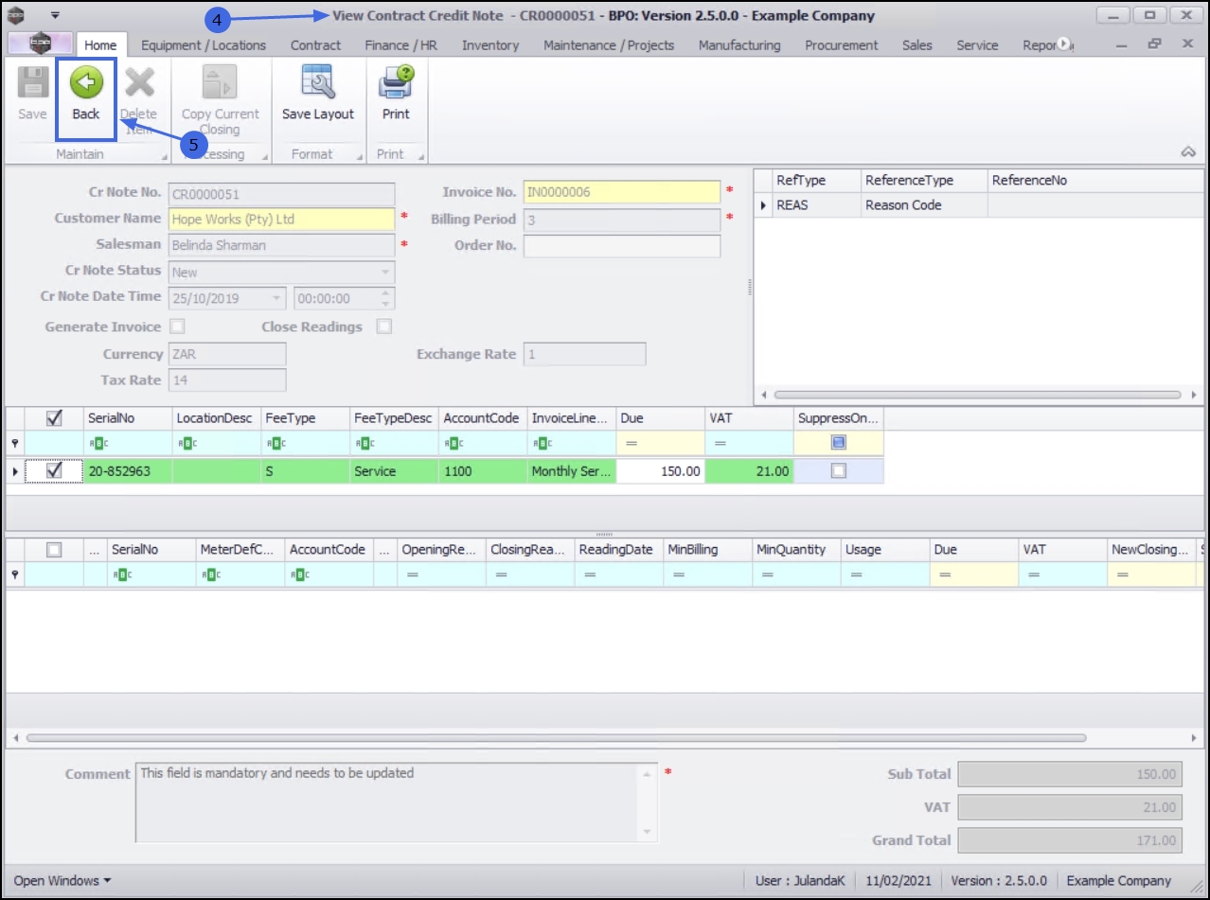Open the Finance / HR tab

pos(401,44)
